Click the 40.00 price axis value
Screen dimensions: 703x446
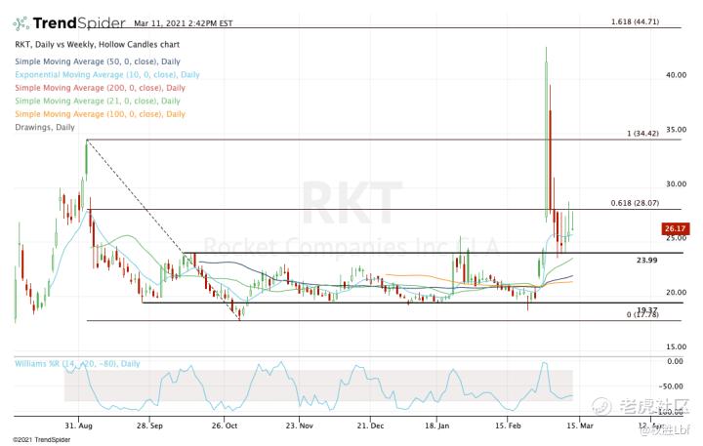click(x=676, y=75)
